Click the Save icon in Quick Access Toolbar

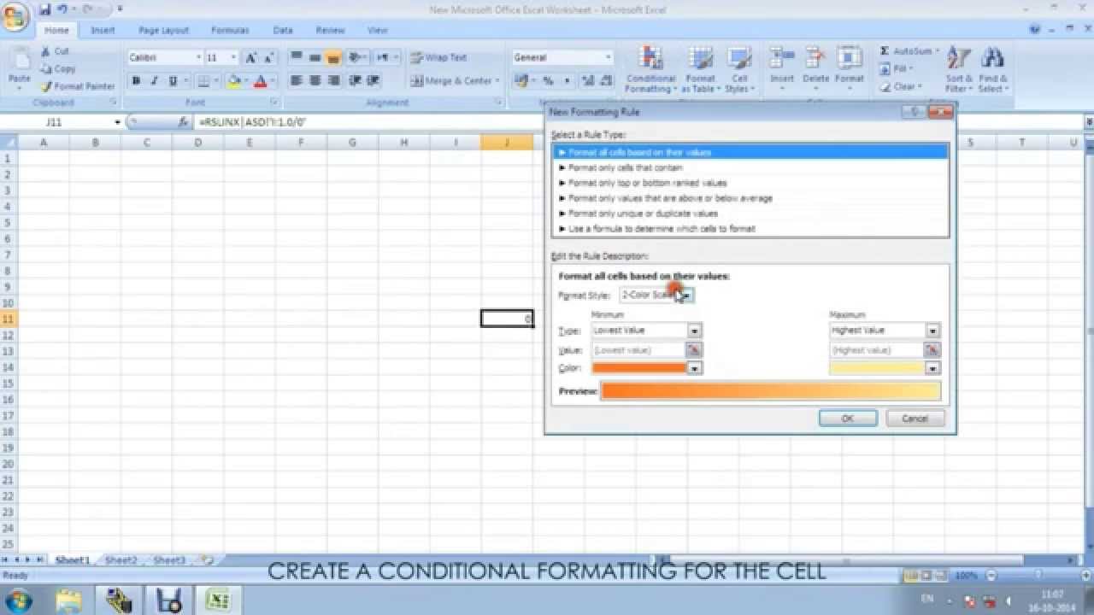(x=44, y=9)
